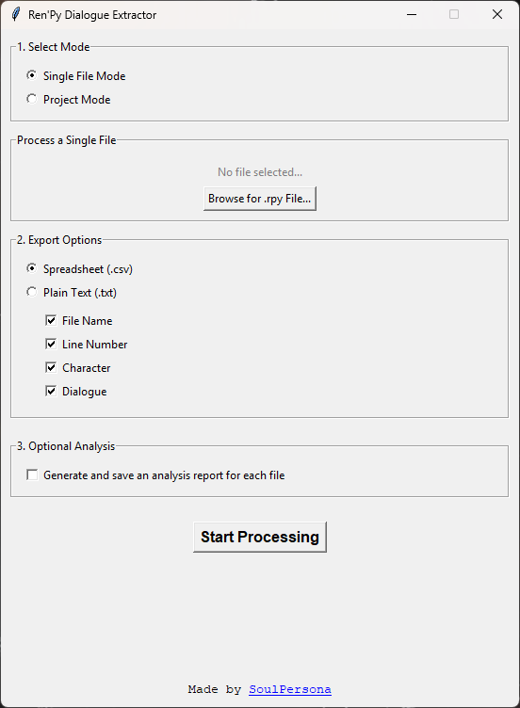This screenshot has width=520, height=708.
Task: Minimize the Ren'Py Dialogue Extractor window
Action: 411,14
